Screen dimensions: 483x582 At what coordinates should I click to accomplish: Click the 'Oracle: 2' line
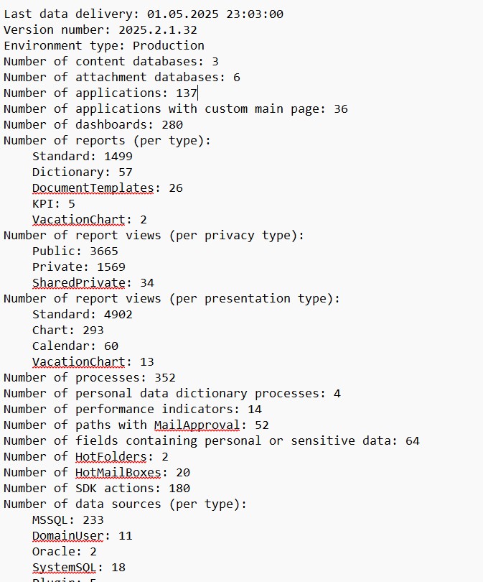tap(64, 552)
